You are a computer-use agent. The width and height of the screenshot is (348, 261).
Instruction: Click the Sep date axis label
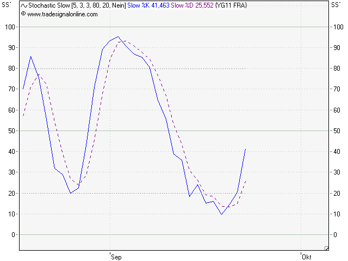(x=116, y=257)
